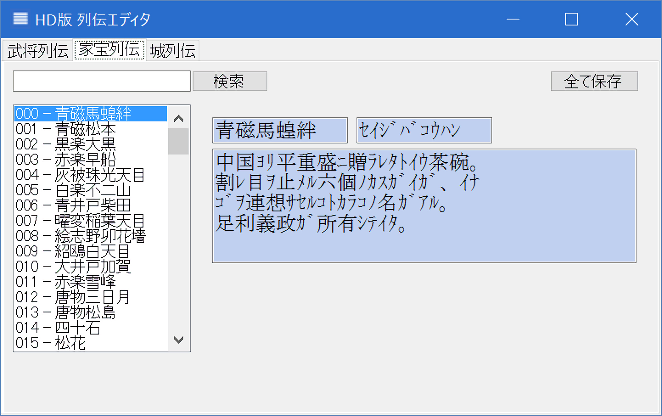Switch to the 武将列伝 tab

(x=37, y=51)
